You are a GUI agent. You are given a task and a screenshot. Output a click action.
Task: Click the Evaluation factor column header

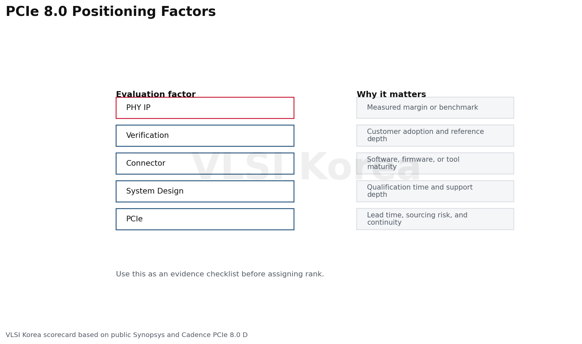(156, 94)
